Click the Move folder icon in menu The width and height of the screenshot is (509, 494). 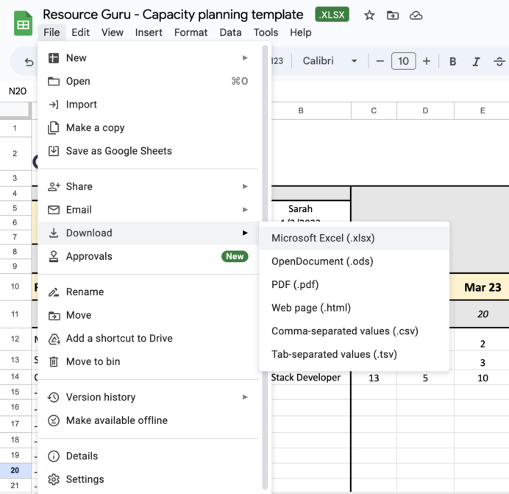coord(54,315)
